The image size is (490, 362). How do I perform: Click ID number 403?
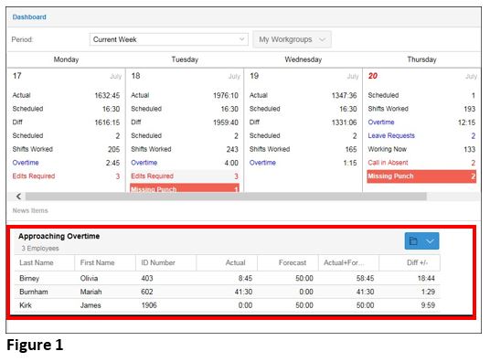[x=147, y=278]
